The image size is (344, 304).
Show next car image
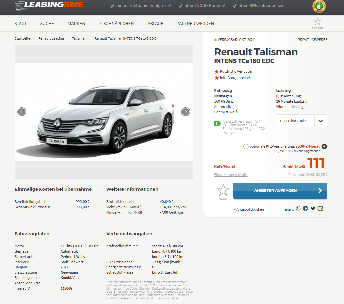[186, 112]
